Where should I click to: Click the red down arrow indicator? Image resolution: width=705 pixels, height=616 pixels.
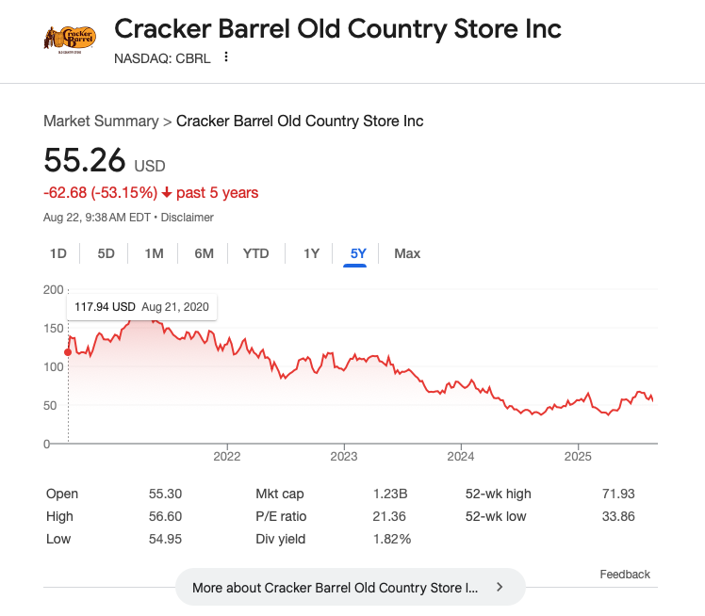point(167,193)
